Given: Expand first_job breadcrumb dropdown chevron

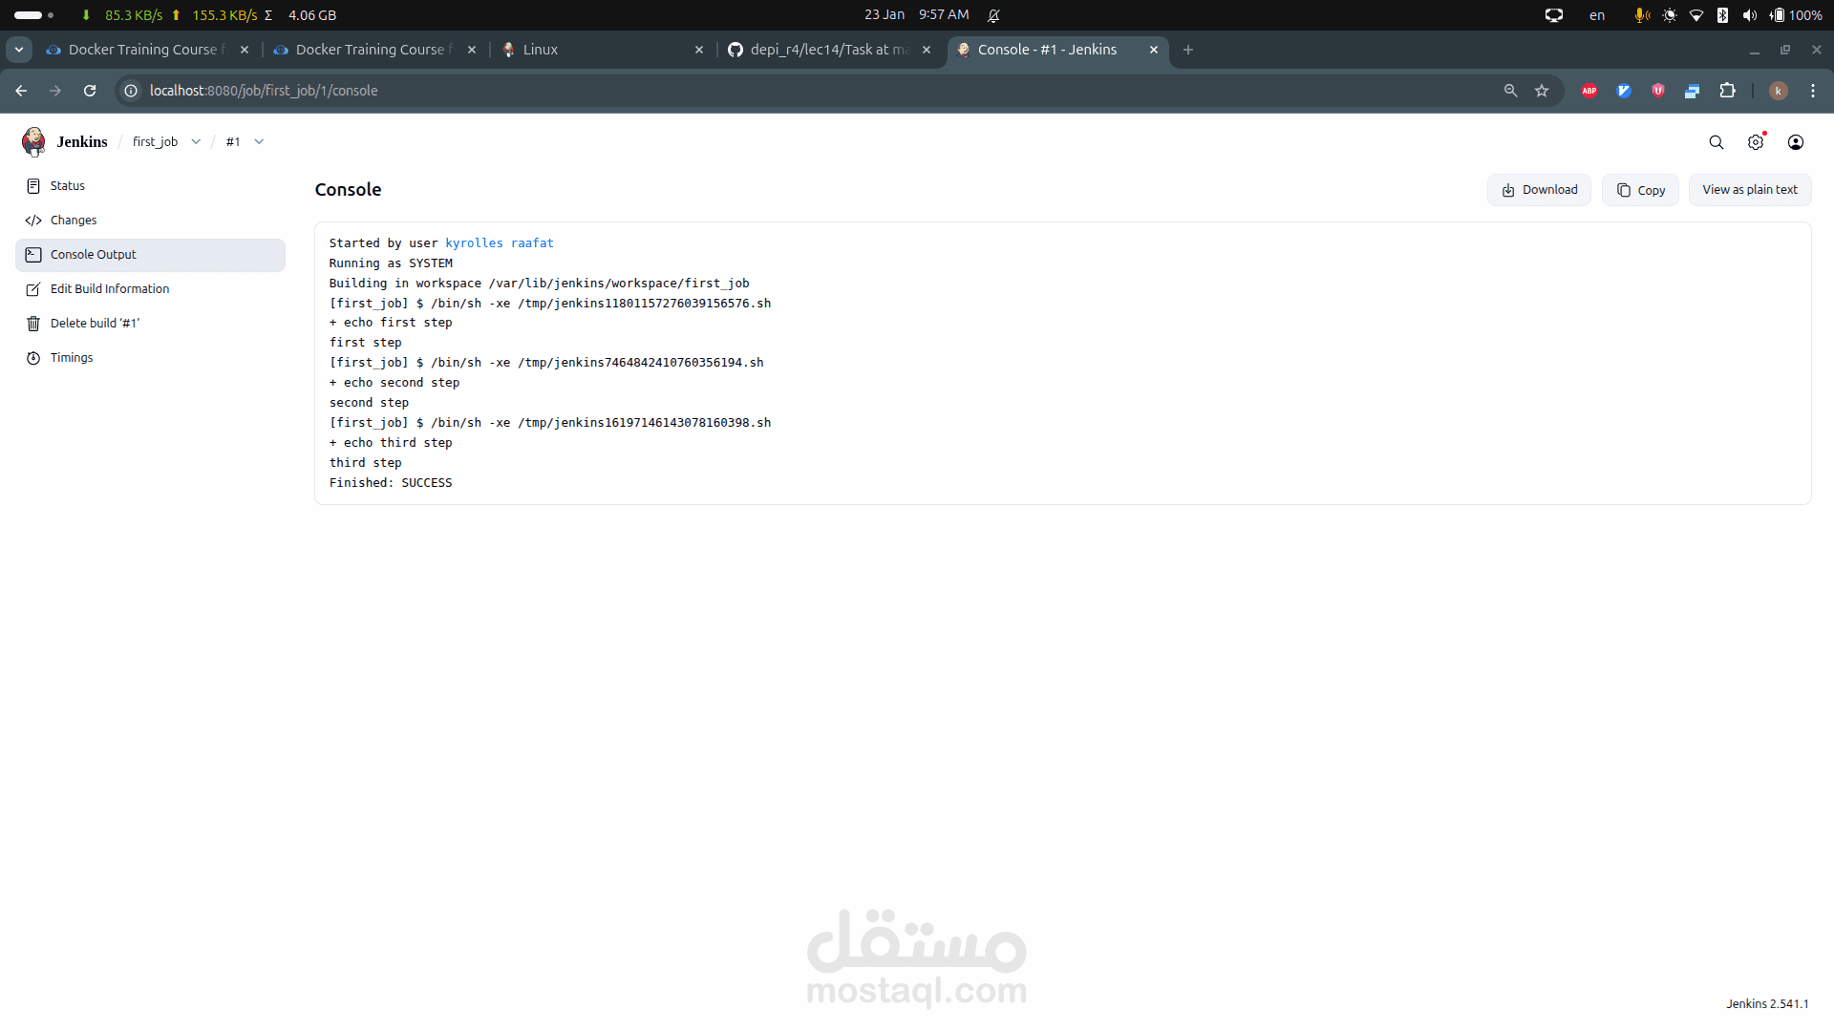Looking at the screenshot, I should (x=196, y=142).
